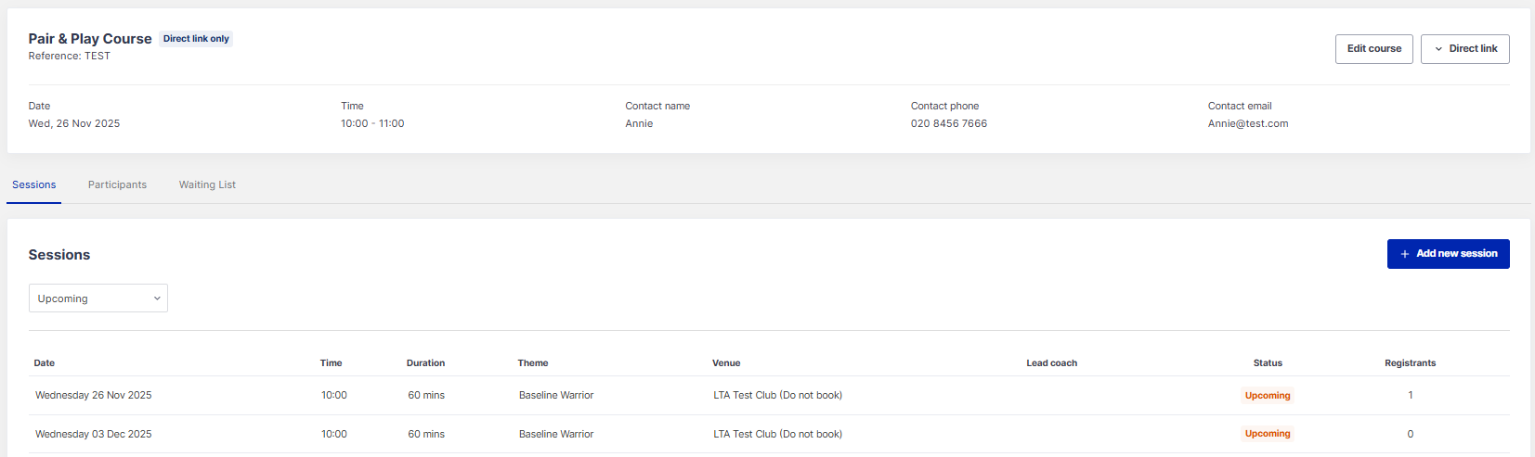The image size is (1535, 457).
Task: Click the chevron icon on Direct link button
Action: point(1438,49)
